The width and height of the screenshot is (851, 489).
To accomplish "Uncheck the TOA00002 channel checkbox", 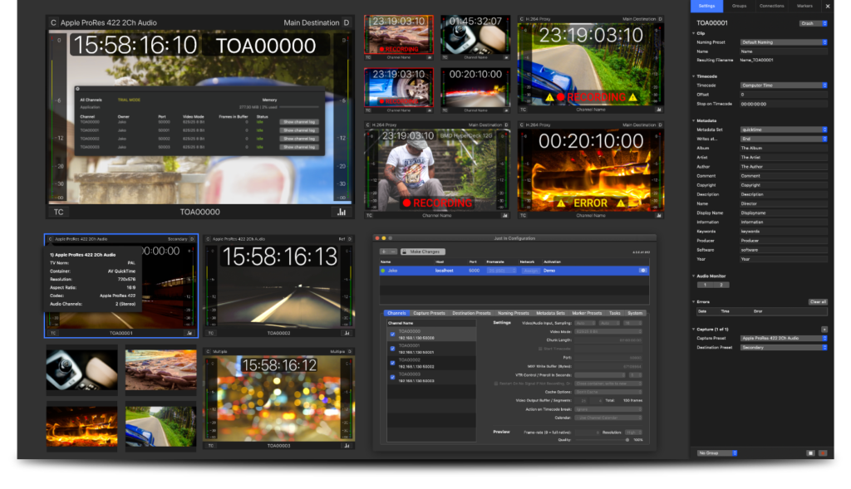I will (x=392, y=363).
